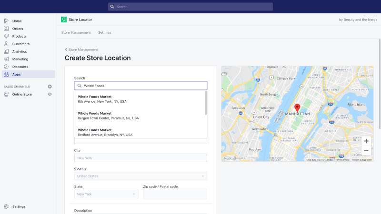
Task: Click the magnifier icon in location search field
Action: click(80, 86)
